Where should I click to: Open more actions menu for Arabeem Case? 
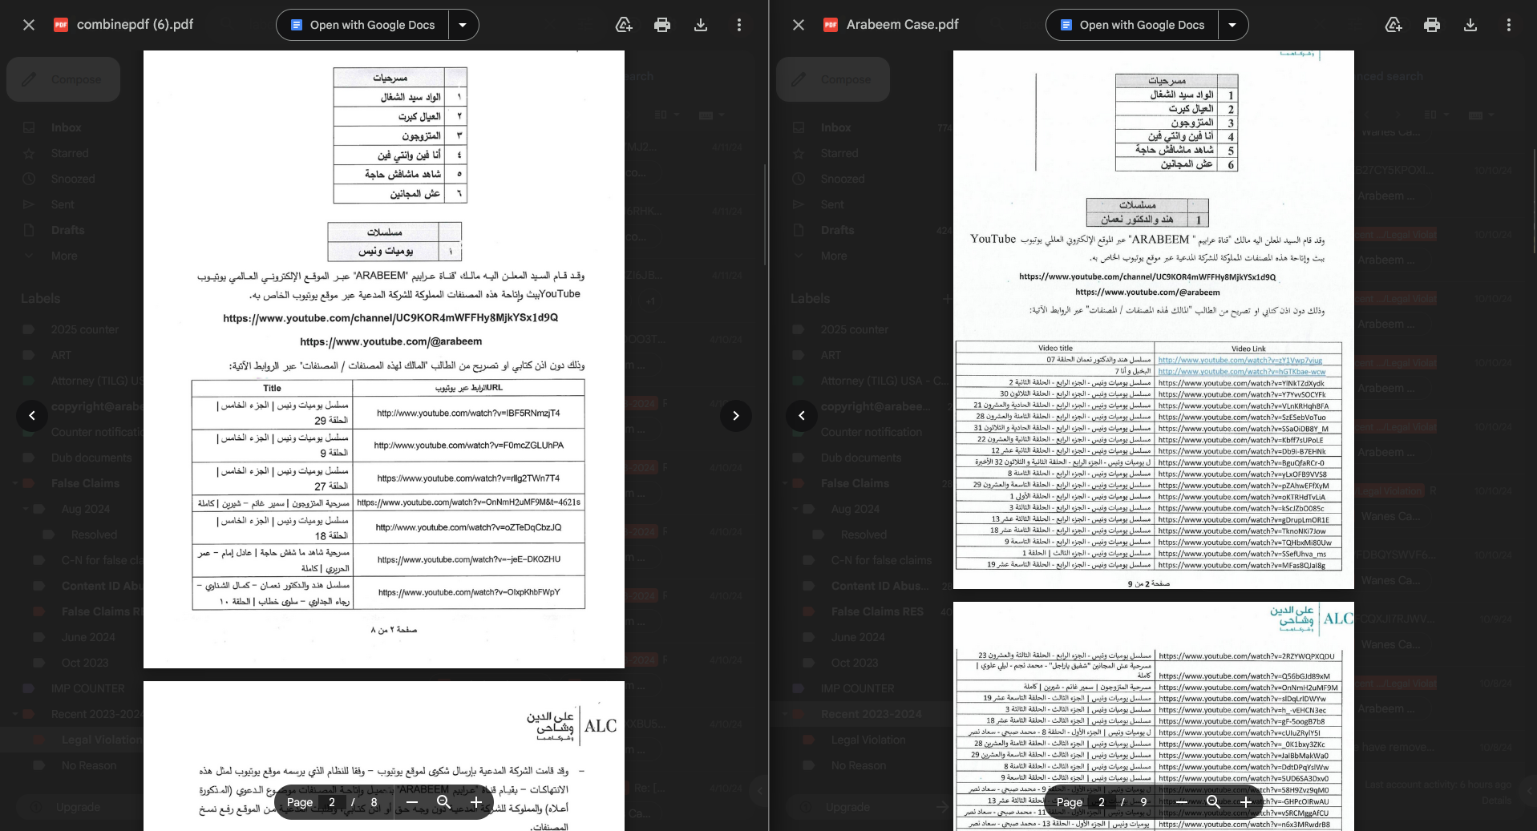click(x=1509, y=25)
